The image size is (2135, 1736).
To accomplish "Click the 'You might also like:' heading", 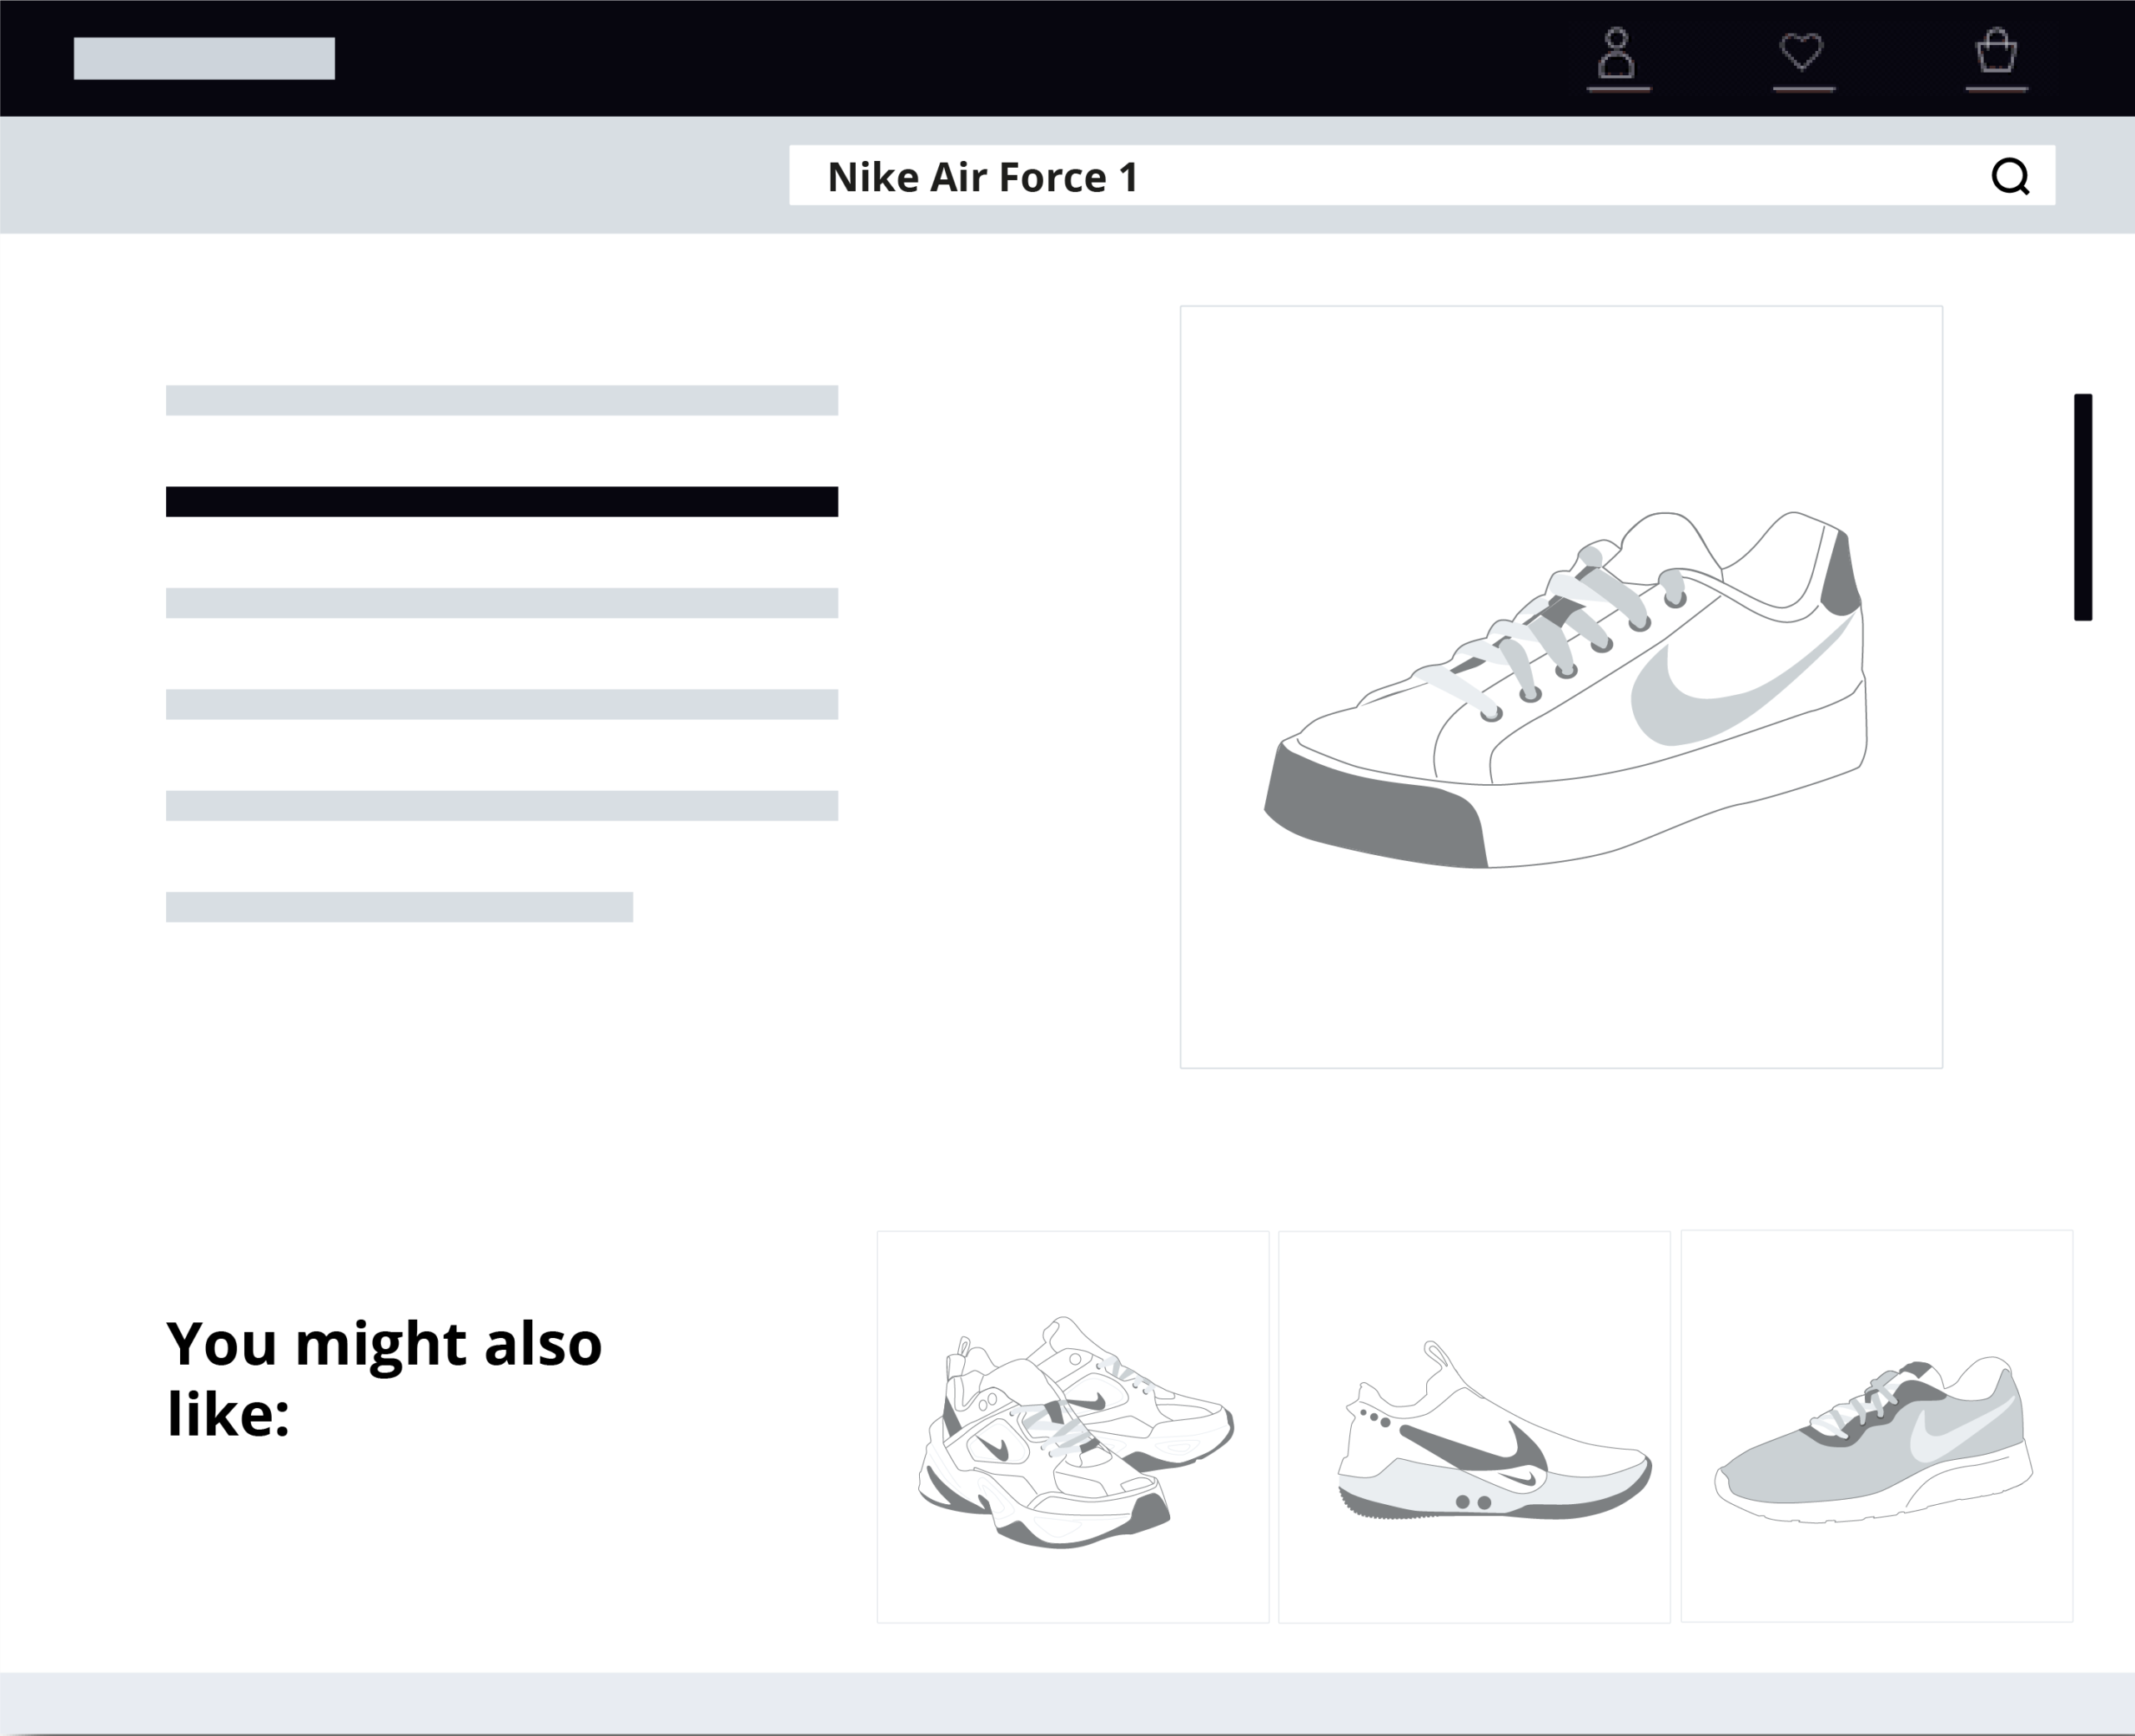I will pyautogui.click(x=384, y=1378).
